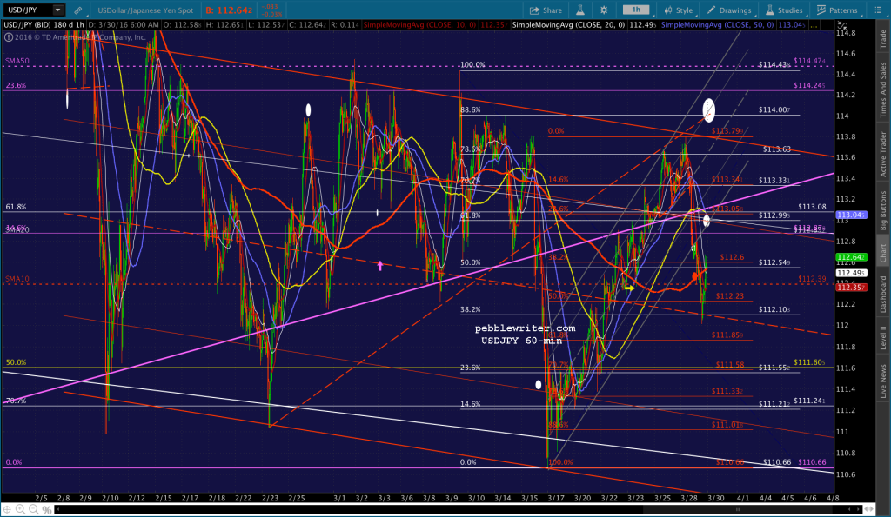Viewport: 891px width, 517px height.
Task: Open the Level II side tab
Action: pyautogui.click(x=883, y=337)
